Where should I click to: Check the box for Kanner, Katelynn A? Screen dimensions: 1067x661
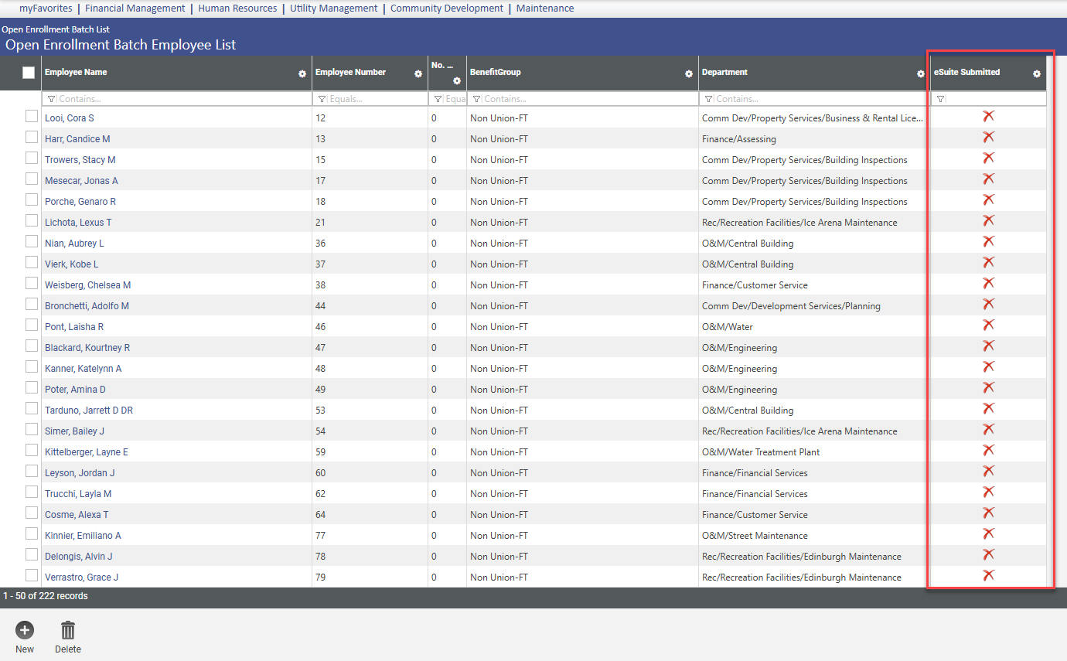pyautogui.click(x=32, y=366)
